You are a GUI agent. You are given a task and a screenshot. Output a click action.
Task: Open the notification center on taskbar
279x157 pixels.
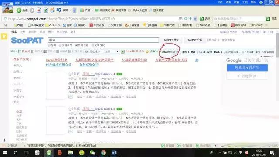coord(272,153)
